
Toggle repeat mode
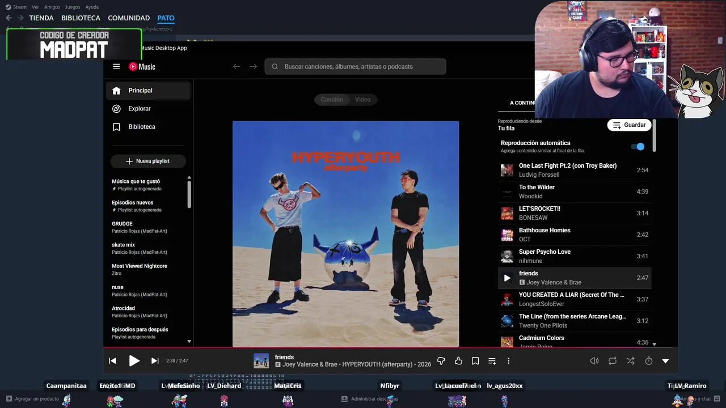click(613, 361)
